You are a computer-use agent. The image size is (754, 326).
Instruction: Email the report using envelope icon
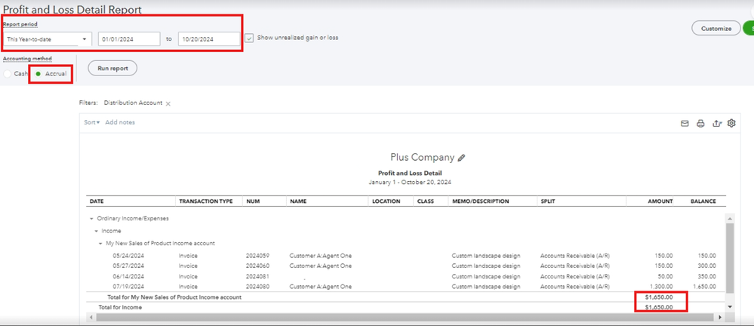coord(685,124)
